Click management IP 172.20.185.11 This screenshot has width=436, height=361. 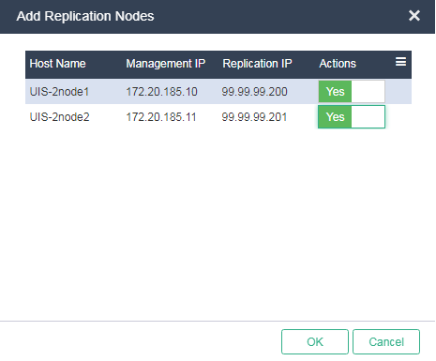tap(161, 117)
